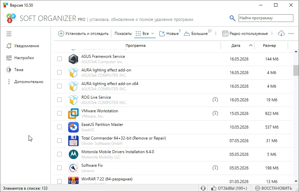Click the Soft Organizer logo
Screen dimensions: 299x192
coord(11,18)
